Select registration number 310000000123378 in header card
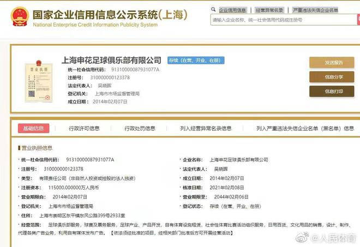The image size is (360, 247). click(110, 77)
